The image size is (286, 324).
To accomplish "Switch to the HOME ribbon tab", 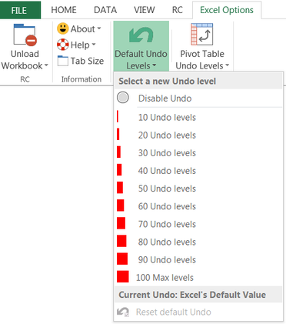I will (64, 10).
